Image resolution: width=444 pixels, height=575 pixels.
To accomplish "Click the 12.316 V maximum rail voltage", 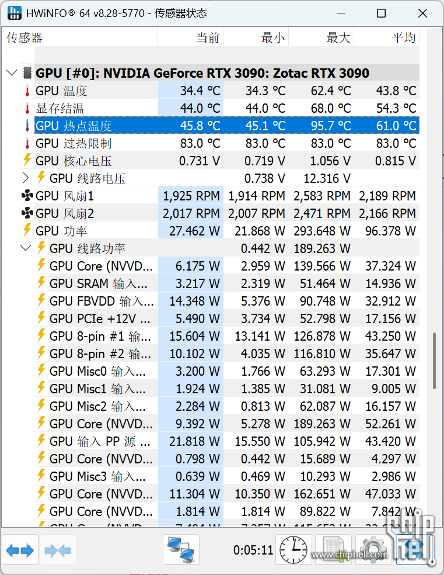I will click(327, 178).
